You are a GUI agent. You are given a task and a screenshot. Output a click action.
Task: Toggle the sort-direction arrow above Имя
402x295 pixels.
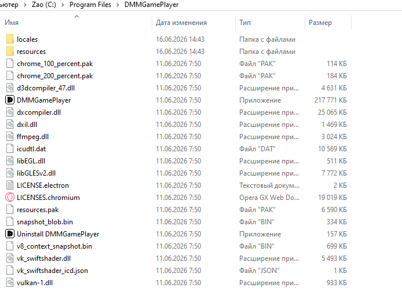tap(76, 17)
